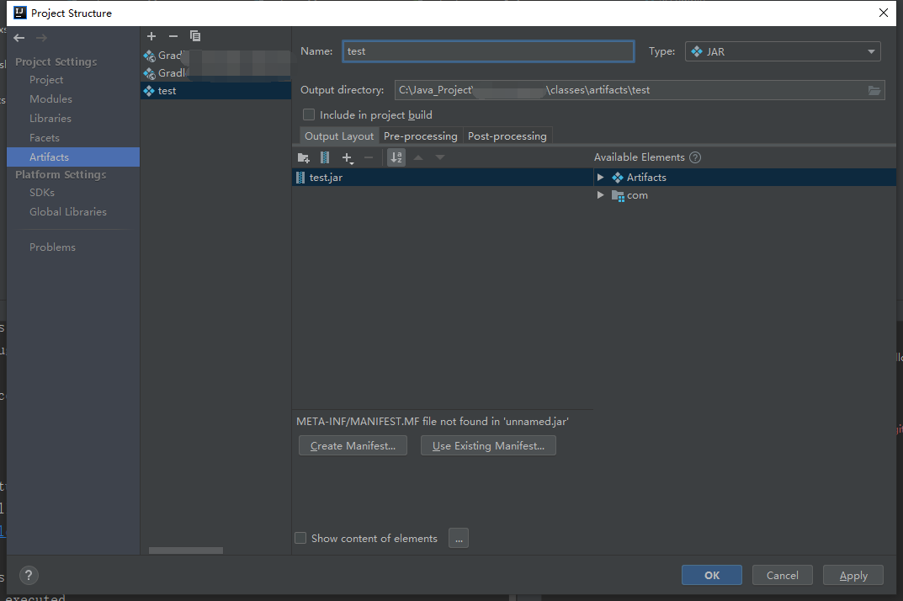Viewport: 903px width, 601px height.
Task: Open the SDKs platform settings
Action: pos(42,193)
